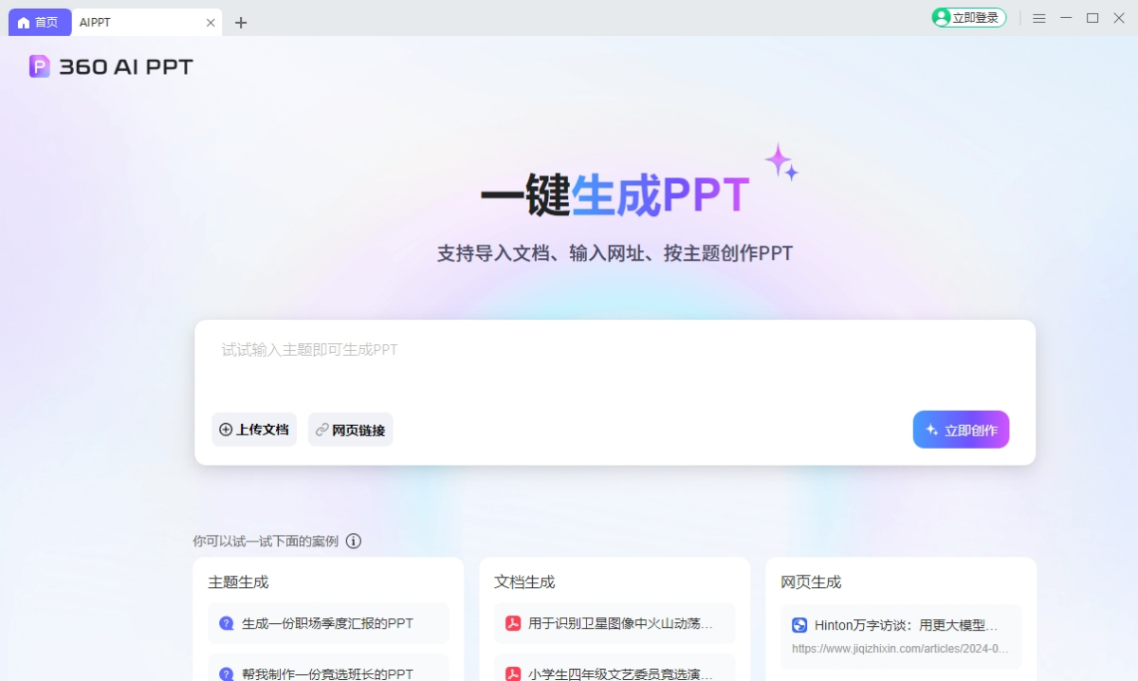
Task: Click the home icon on 首页 button
Action: 23,22
